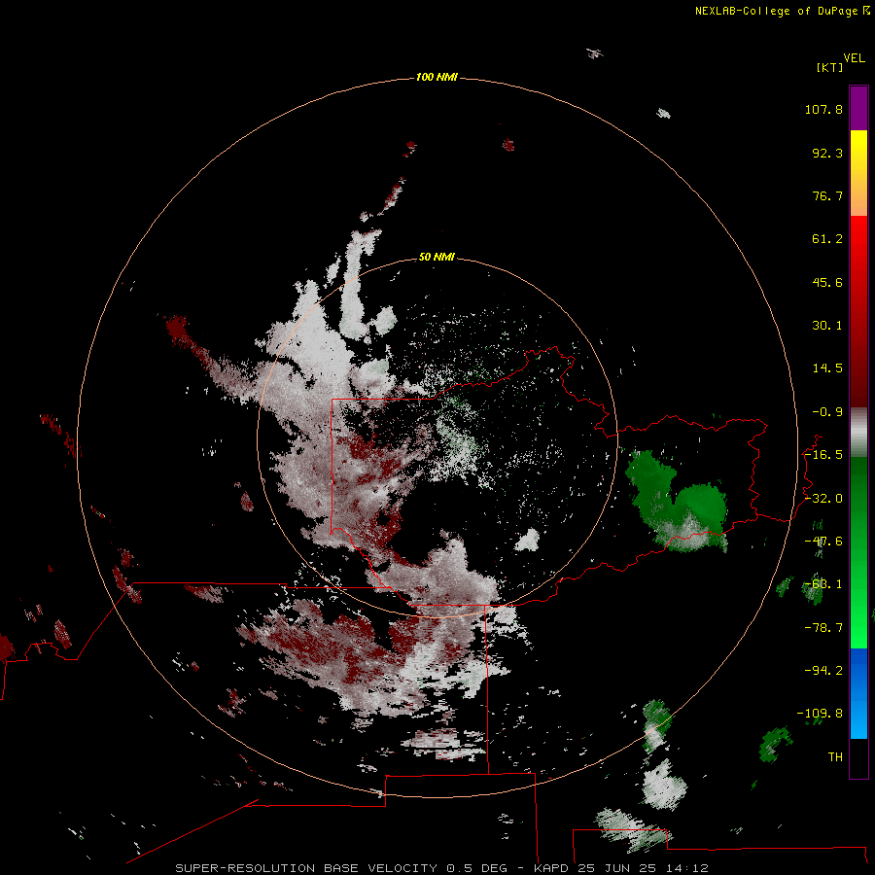Click the 100 NMI range ring label

[437, 77]
